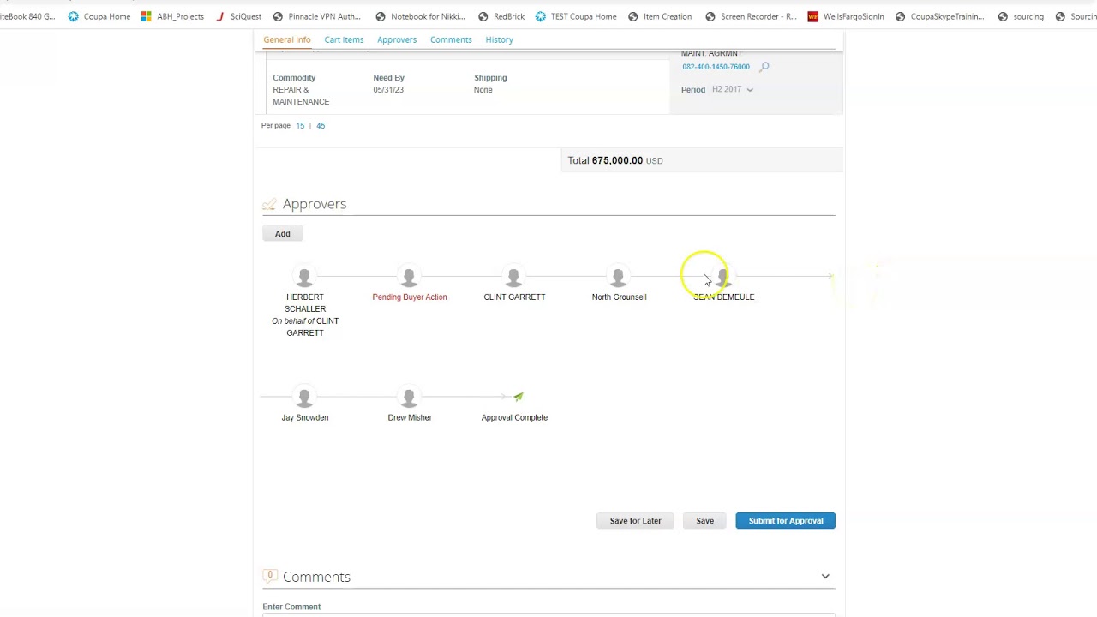Click the magnifier icon beside account 082-400-1450-76000
Viewport: 1097px width, 617px height.
[764, 67]
